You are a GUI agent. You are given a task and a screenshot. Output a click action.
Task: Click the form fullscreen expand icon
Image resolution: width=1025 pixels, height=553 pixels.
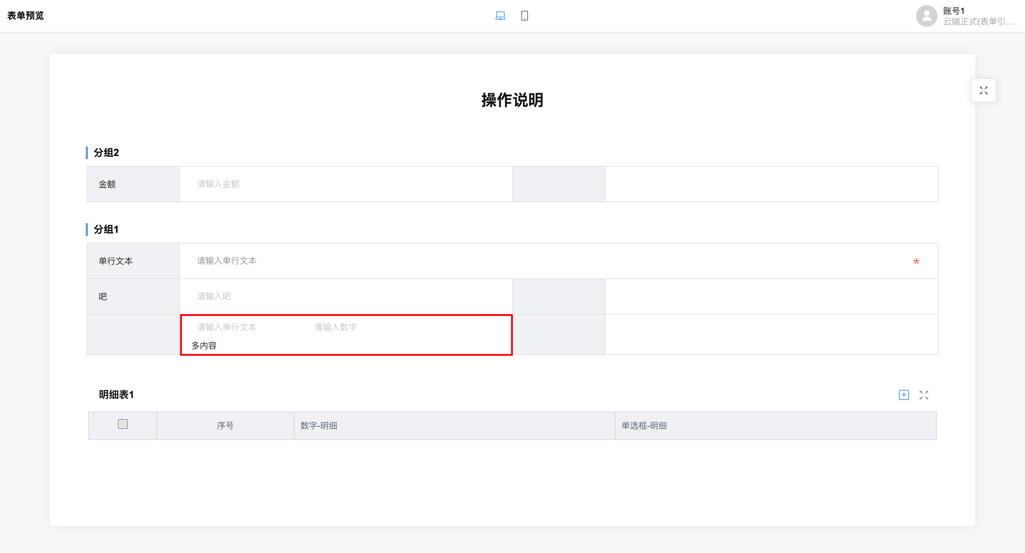(x=984, y=91)
